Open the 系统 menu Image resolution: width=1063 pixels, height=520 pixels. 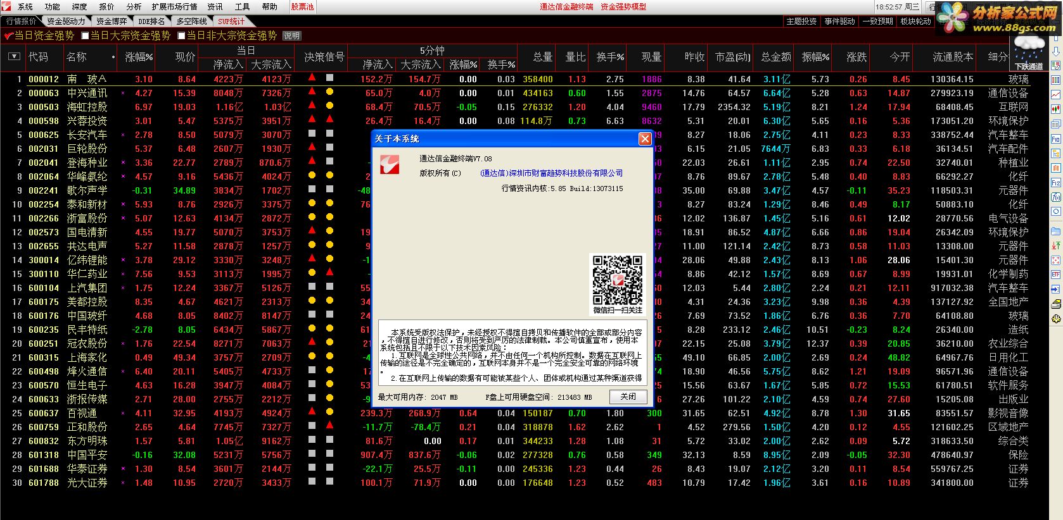pos(25,7)
